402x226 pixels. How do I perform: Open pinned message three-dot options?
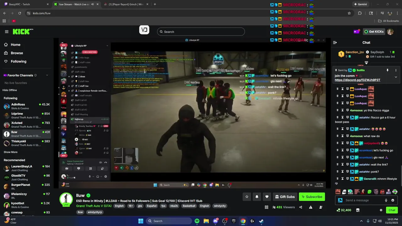[x=396, y=70]
